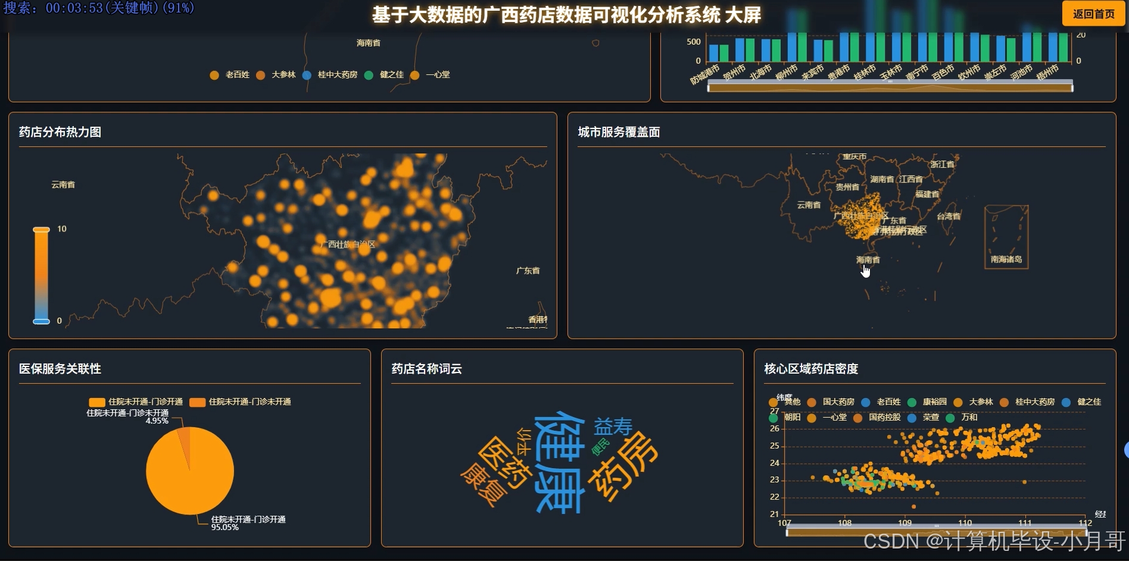Toggle 桂中大药房 series in density scatter legend
Viewport: 1129px width, 561px height.
(1027, 402)
